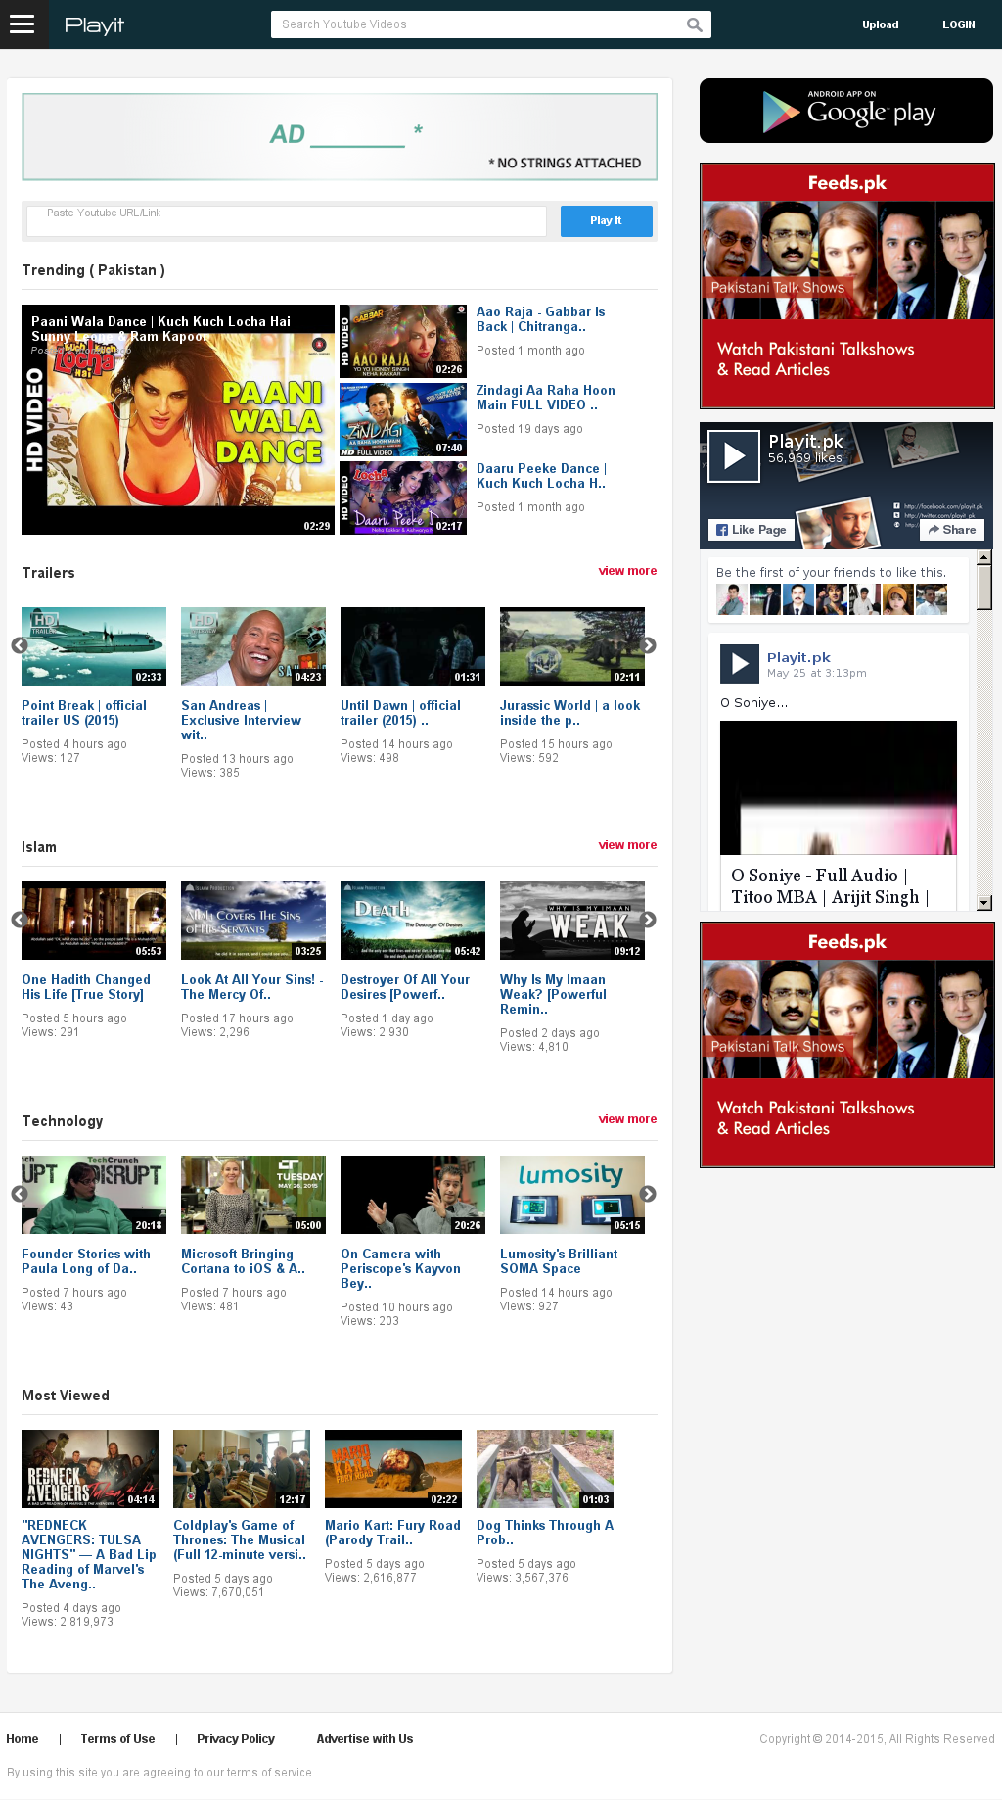
Task: Click Playit.pk post avatar icon
Action: [740, 664]
